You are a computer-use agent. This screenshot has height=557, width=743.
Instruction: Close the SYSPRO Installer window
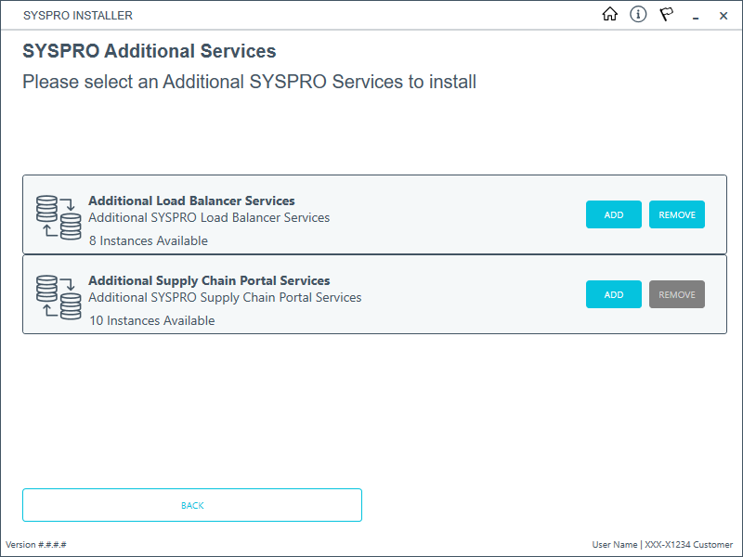(723, 16)
